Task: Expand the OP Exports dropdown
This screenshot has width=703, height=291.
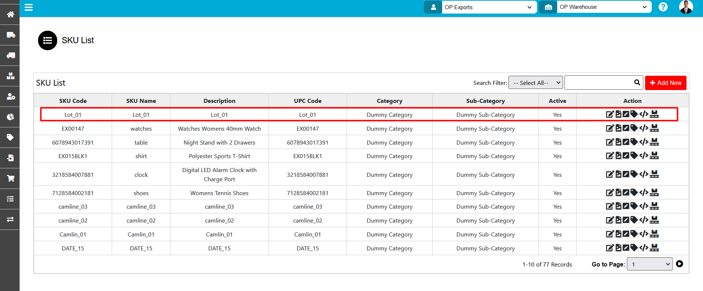Action: [489, 7]
